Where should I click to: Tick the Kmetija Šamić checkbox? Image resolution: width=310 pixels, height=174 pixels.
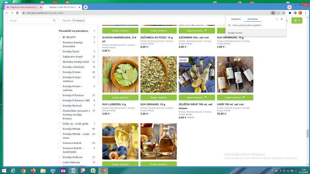click(60, 51)
